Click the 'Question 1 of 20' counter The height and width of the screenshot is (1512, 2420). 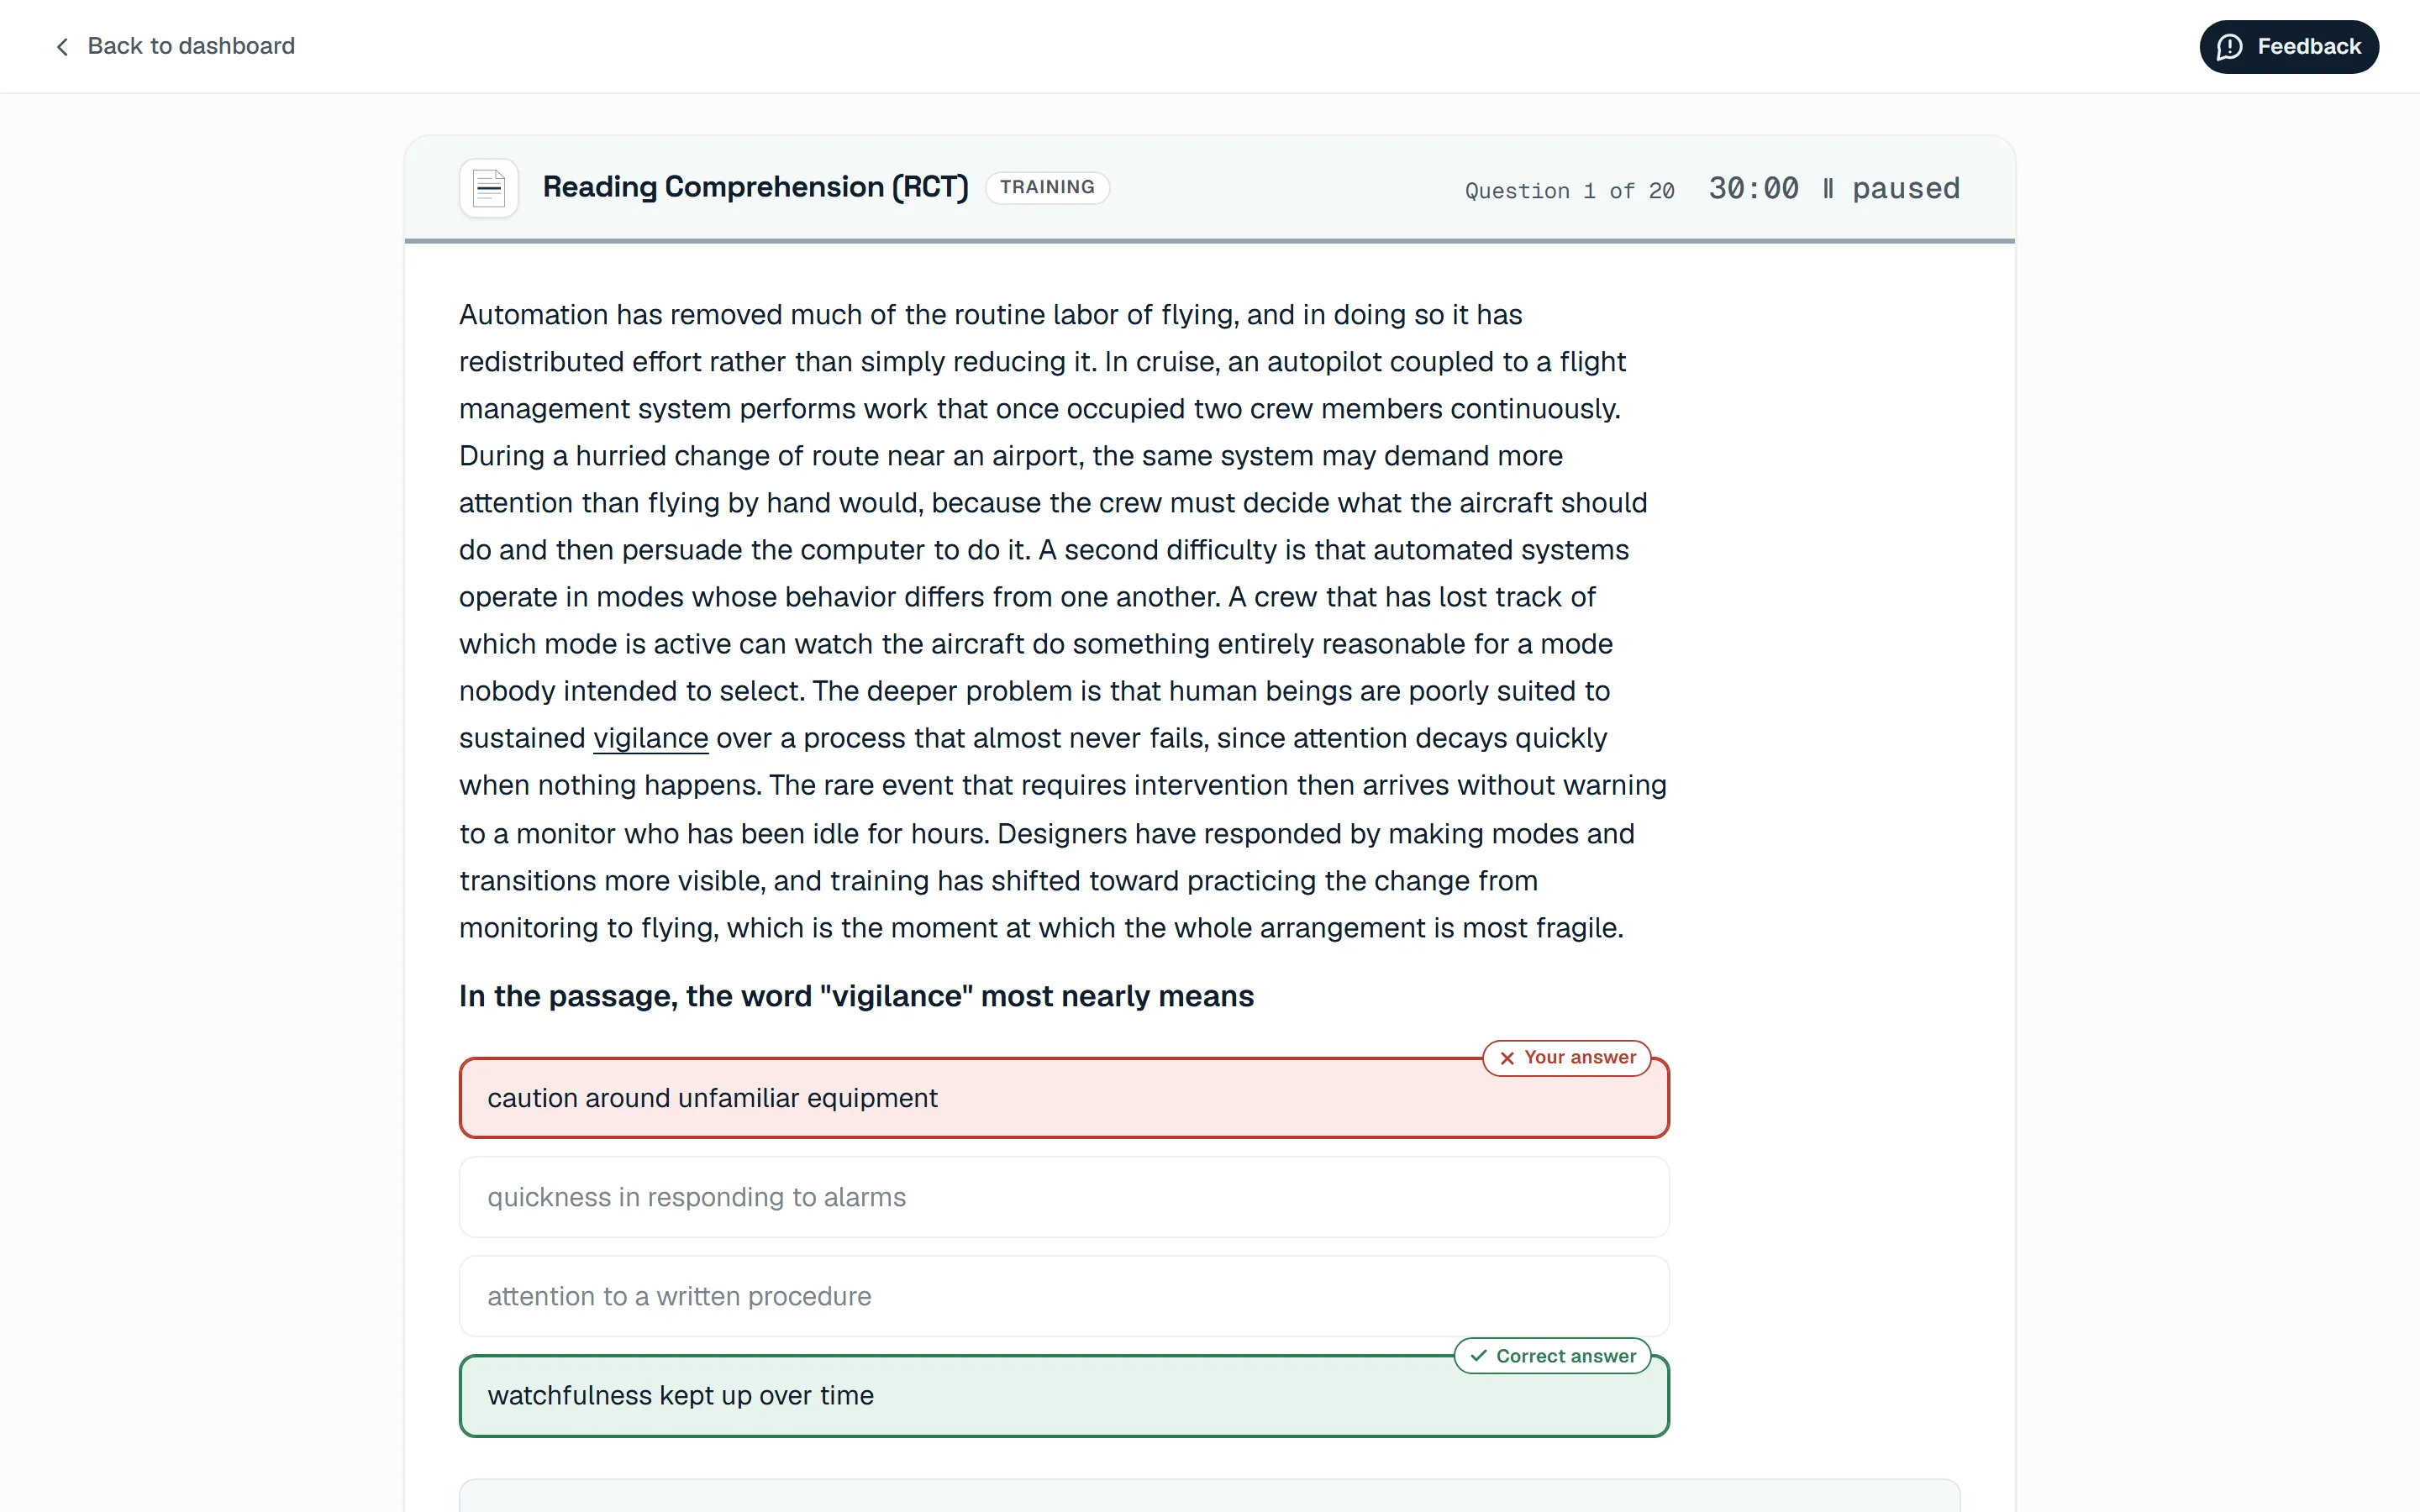[1569, 190]
